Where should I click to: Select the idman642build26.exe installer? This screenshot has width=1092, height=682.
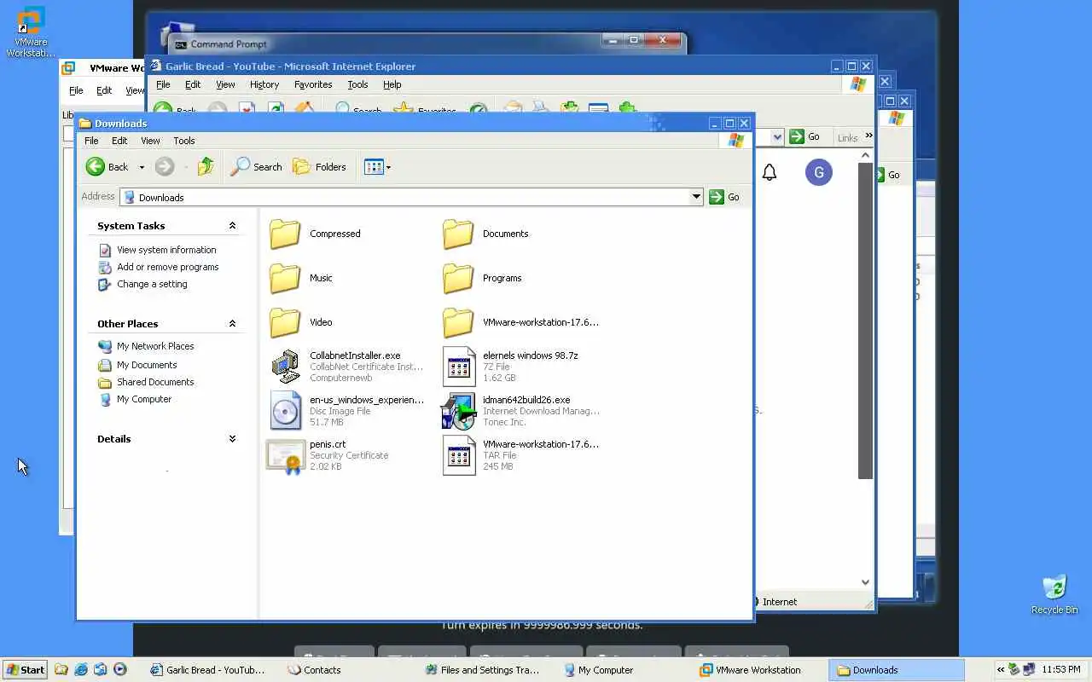pos(520,411)
